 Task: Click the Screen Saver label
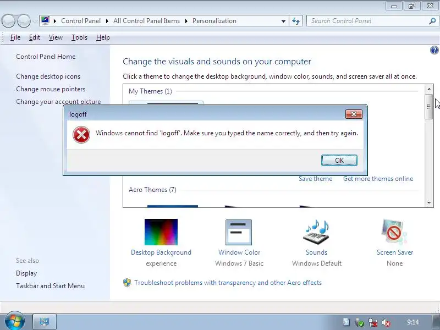(395, 252)
